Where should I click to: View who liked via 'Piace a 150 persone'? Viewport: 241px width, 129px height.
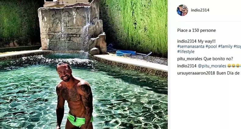point(196,30)
